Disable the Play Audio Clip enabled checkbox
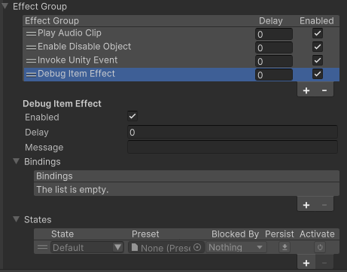The width and height of the screenshot is (347, 272). tap(318, 33)
